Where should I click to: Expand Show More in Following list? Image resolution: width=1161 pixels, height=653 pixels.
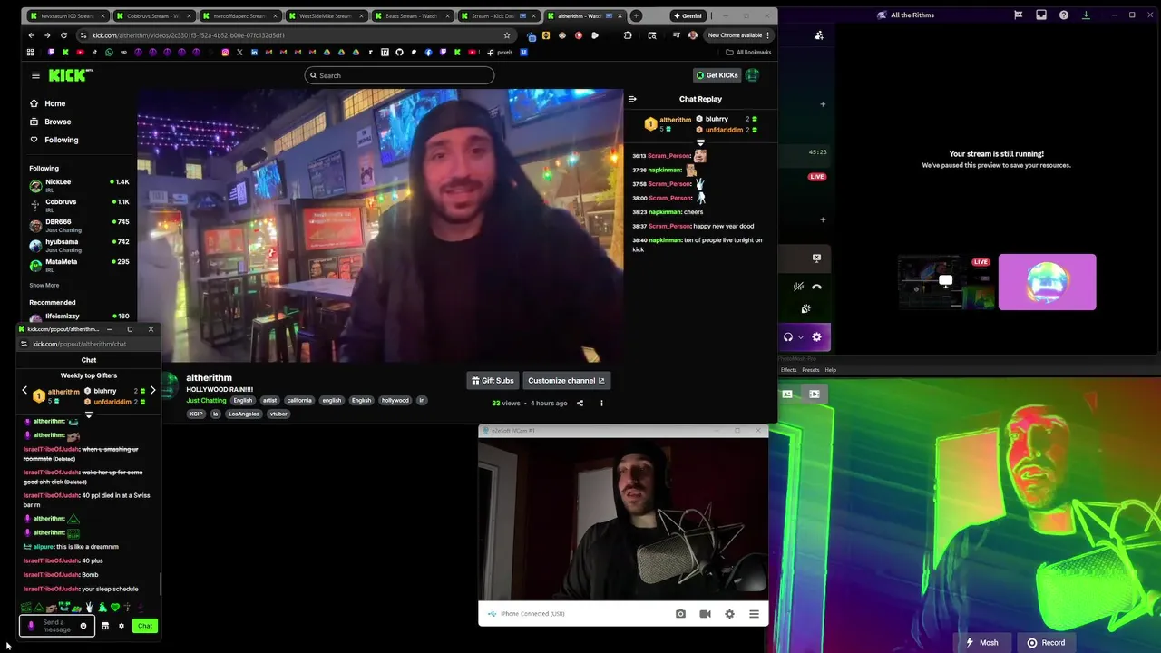(x=44, y=285)
